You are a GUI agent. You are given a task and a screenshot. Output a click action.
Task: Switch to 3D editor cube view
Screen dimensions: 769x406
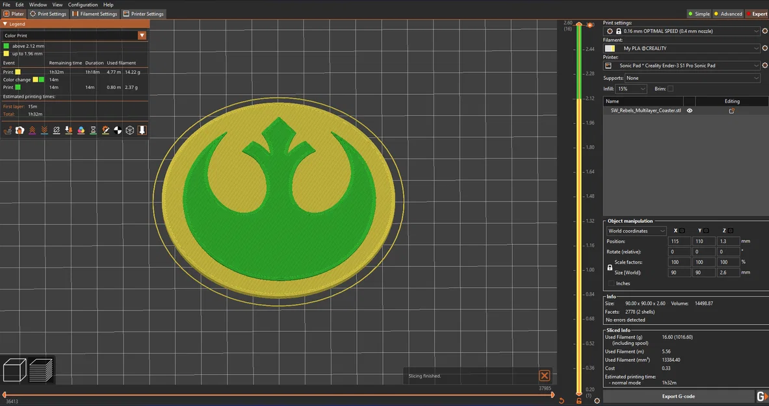pos(15,370)
